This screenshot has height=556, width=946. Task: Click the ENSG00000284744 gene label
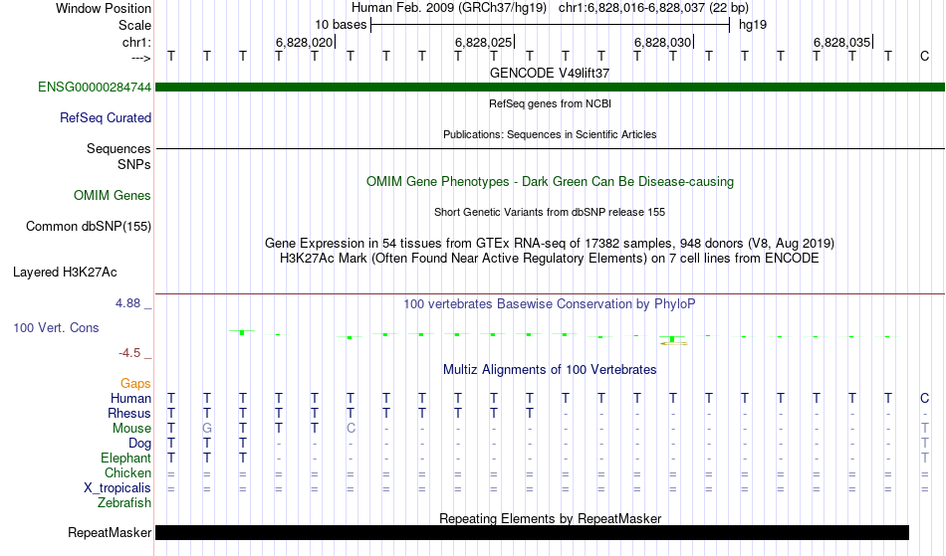[x=95, y=88]
